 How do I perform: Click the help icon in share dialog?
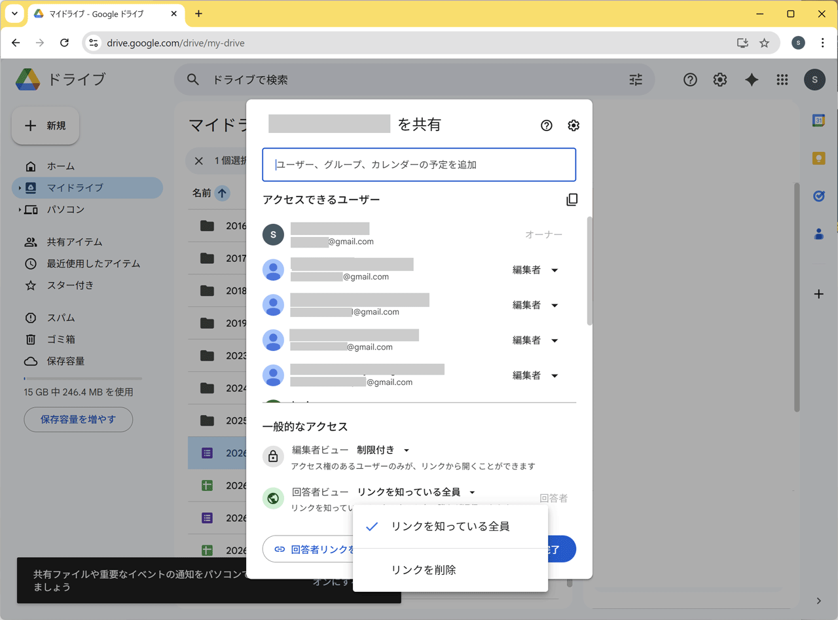[547, 126]
